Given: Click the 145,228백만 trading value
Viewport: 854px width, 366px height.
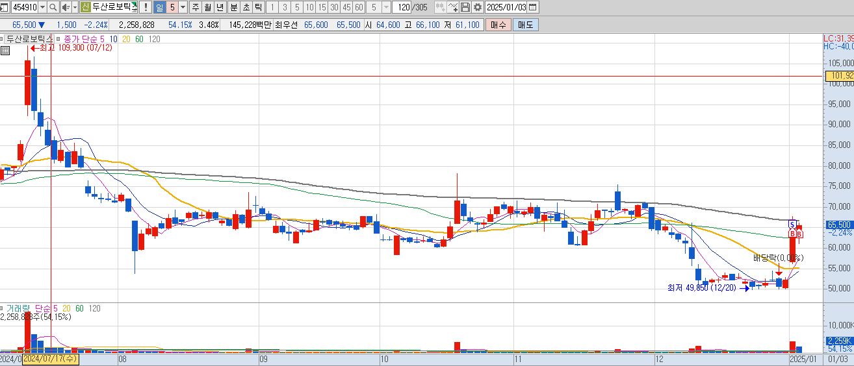Looking at the screenshot, I should tap(250, 25).
